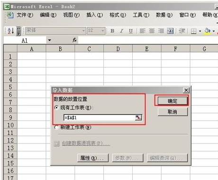
Task: Open the 帮助 (Help) menu
Action: [x=210, y=15]
